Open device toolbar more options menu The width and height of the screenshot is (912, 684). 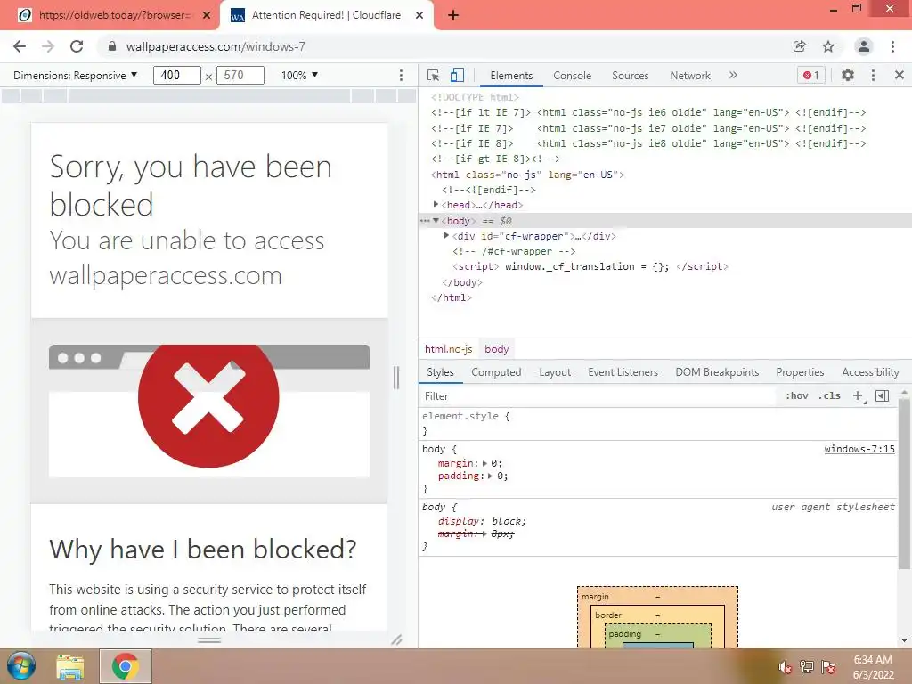(401, 75)
